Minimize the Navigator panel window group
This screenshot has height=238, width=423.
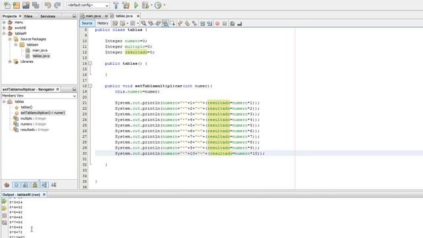[x=74, y=89]
